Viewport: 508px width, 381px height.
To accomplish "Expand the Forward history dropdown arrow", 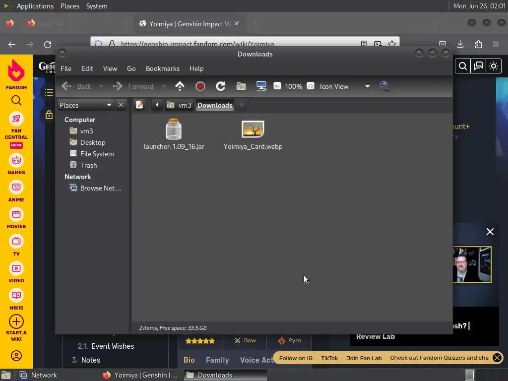I will (164, 86).
